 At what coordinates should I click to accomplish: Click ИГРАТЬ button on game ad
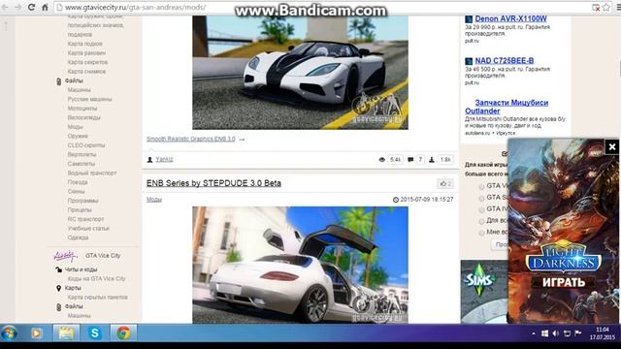tap(564, 282)
